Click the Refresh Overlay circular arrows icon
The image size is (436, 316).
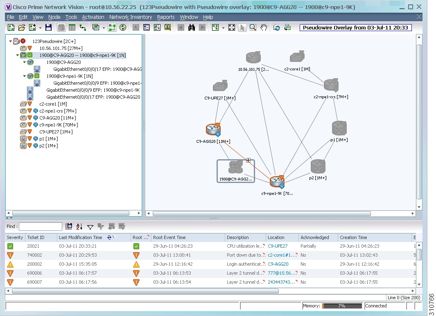click(x=123, y=27)
